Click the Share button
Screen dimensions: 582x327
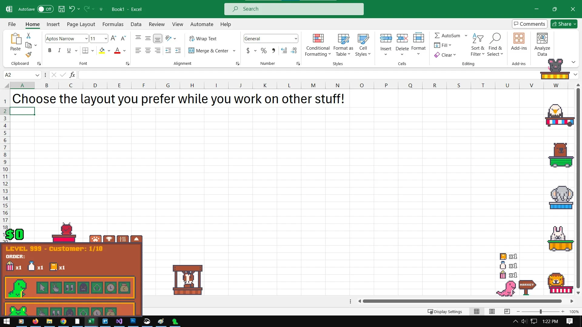click(x=564, y=24)
